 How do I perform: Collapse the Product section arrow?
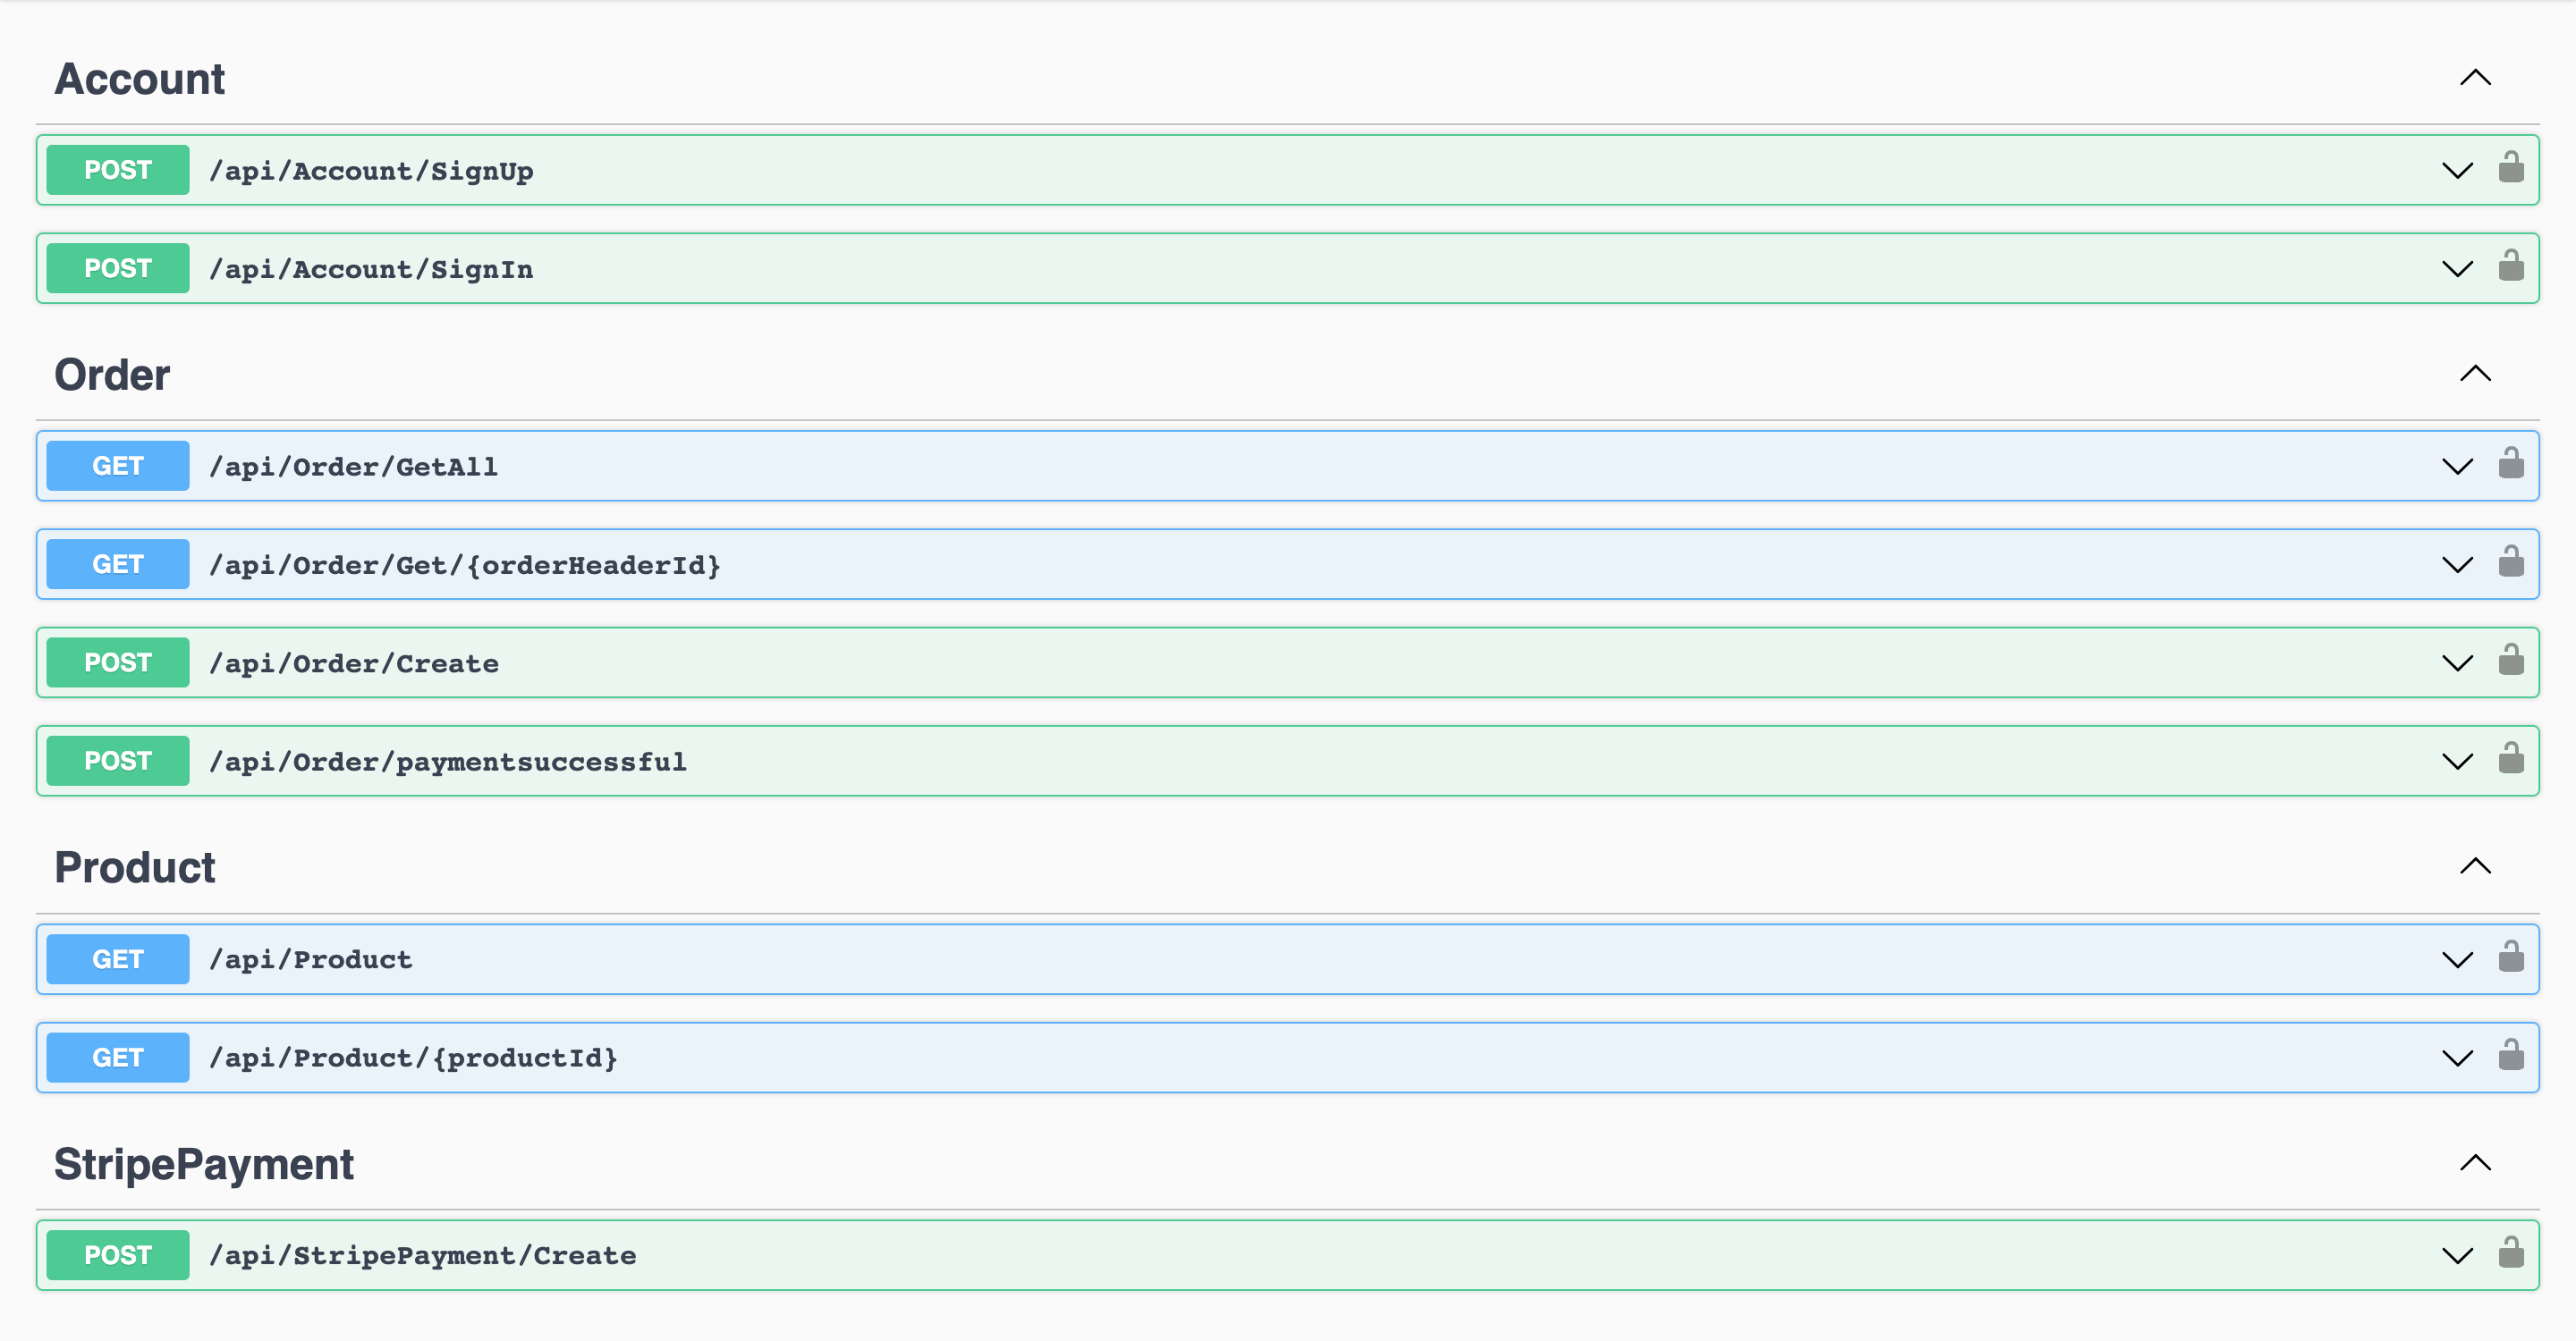[x=2475, y=865]
